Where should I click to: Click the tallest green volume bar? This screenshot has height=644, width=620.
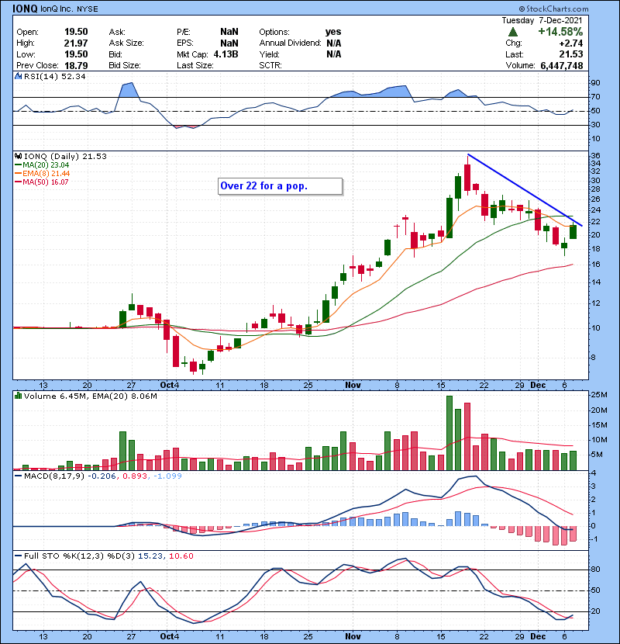(x=449, y=433)
